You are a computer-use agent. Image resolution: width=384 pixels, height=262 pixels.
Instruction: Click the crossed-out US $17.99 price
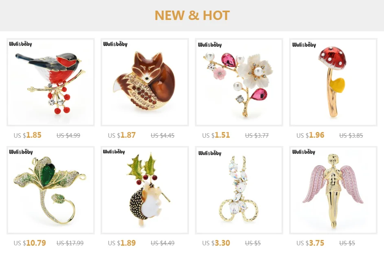[x=70, y=243]
